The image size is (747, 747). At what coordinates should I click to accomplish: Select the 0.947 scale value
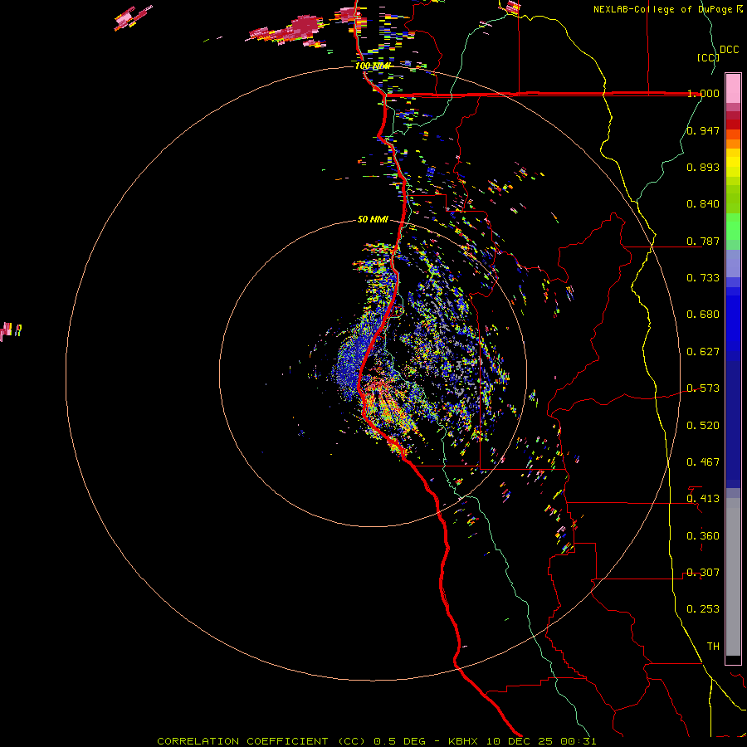(x=703, y=130)
